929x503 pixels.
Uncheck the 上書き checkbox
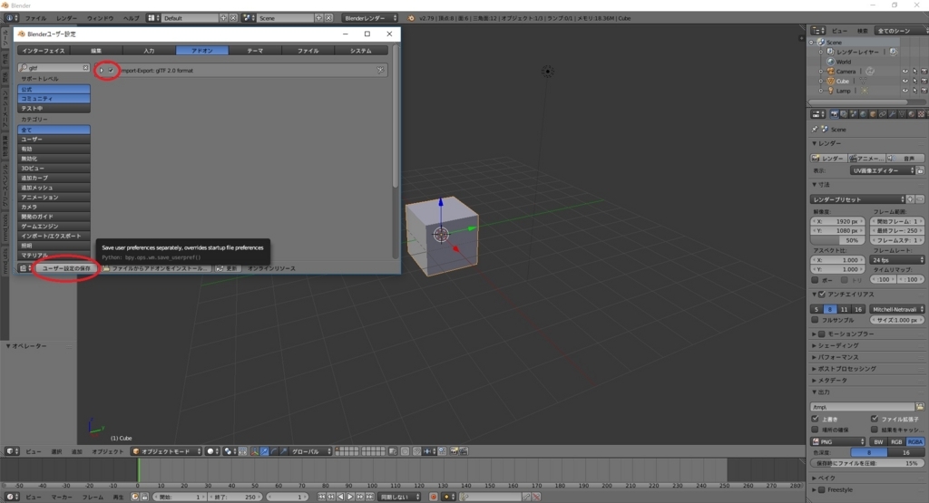[x=816, y=419]
